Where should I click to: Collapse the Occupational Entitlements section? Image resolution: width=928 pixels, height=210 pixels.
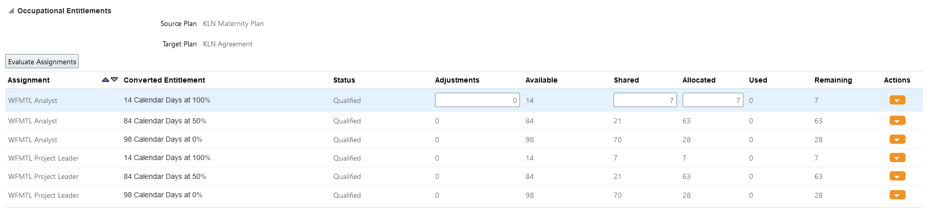coord(11,11)
